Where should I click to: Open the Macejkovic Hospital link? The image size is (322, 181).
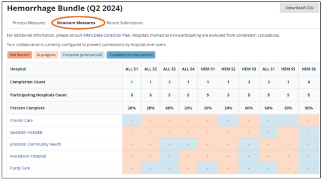(28, 156)
